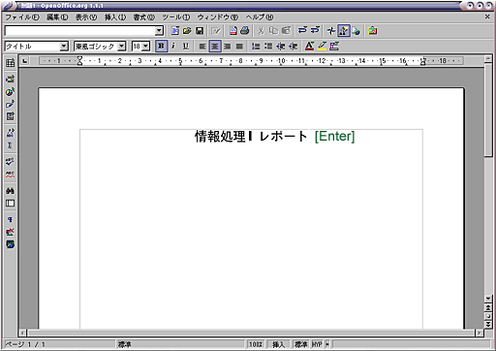Open the ヘルプ menu
The height and width of the screenshot is (351, 496).
point(260,17)
